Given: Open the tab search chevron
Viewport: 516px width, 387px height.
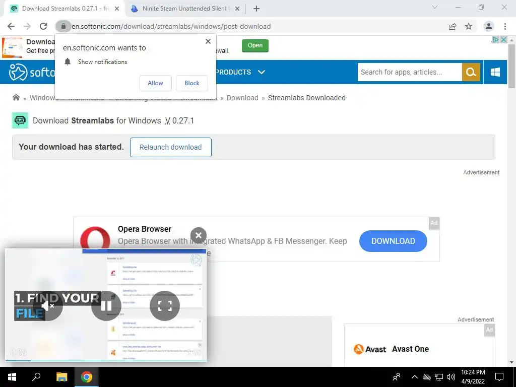Looking at the screenshot, I should [x=435, y=7].
